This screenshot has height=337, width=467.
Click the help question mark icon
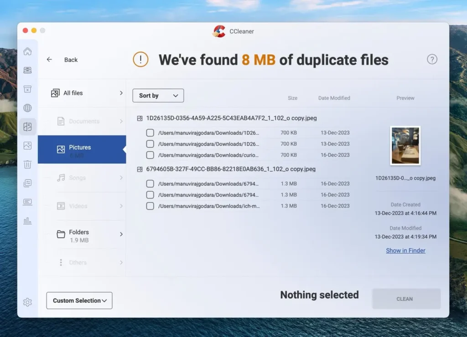[432, 59]
